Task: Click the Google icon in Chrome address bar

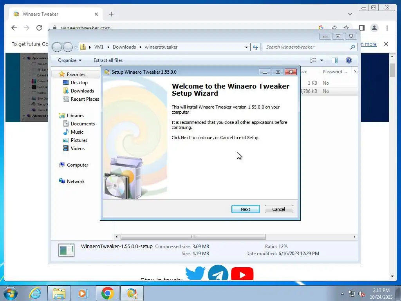Action: click(x=321, y=28)
